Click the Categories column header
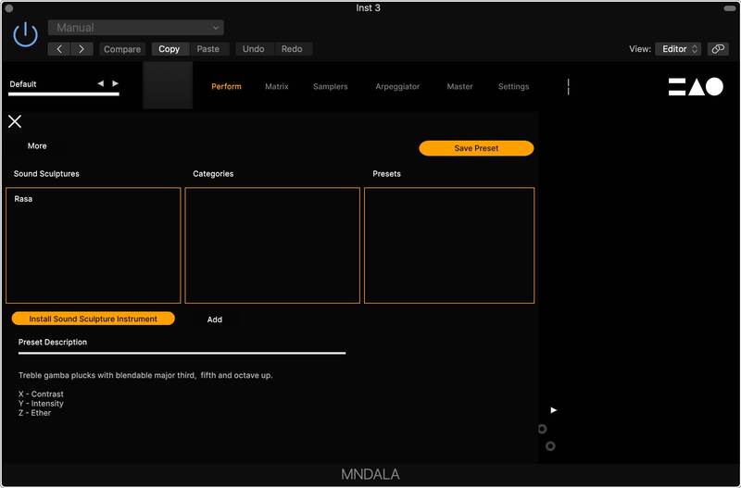The height and width of the screenshot is (488, 741). click(213, 174)
